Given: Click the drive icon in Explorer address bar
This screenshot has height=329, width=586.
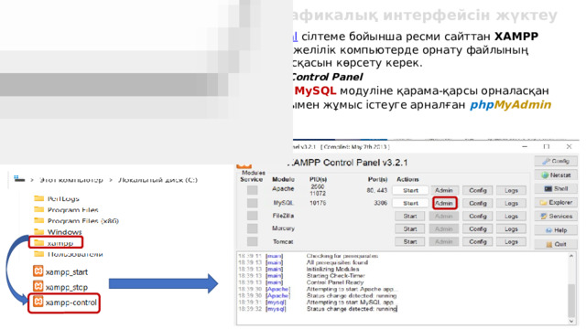Looking at the screenshot, I should coord(19,179).
